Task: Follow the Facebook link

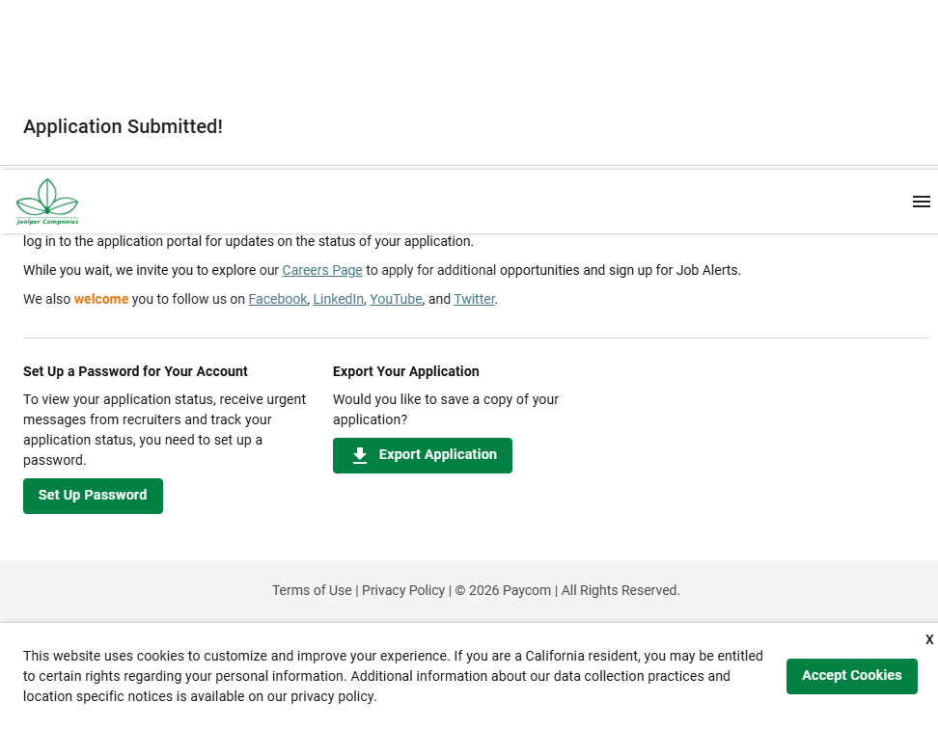Action: coord(277,299)
